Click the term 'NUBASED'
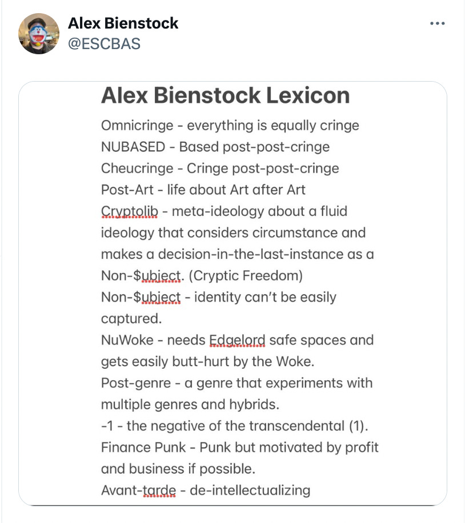This screenshot has height=523, width=465. click(x=133, y=147)
